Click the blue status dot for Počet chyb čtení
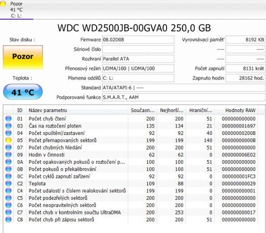Image resolution: width=266 pixels, height=233 pixels. (x=8, y=119)
